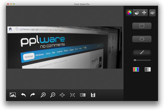Maximize the window with green button
The width and height of the screenshot is (164, 110).
tap(14, 4)
